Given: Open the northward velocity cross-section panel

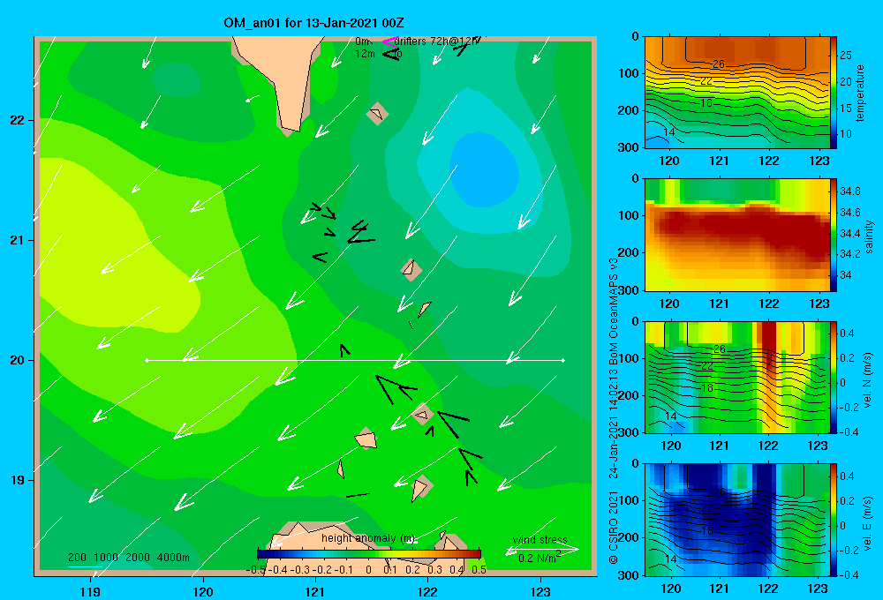Looking at the screenshot, I should 737,377.
